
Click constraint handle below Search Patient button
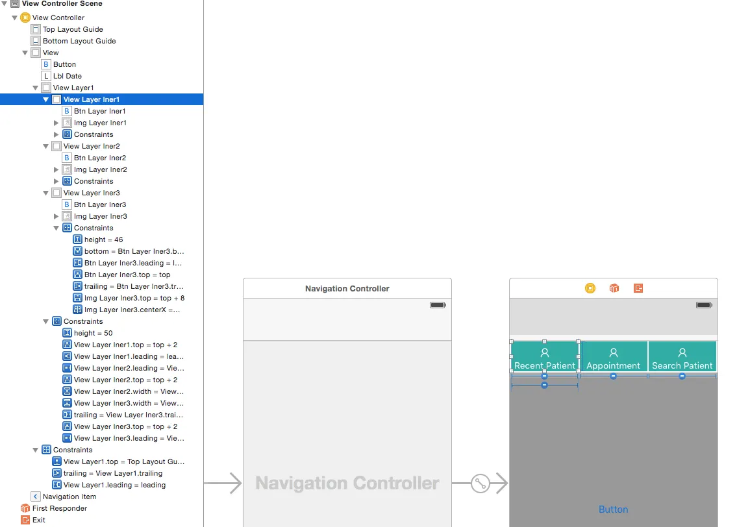coord(682,376)
